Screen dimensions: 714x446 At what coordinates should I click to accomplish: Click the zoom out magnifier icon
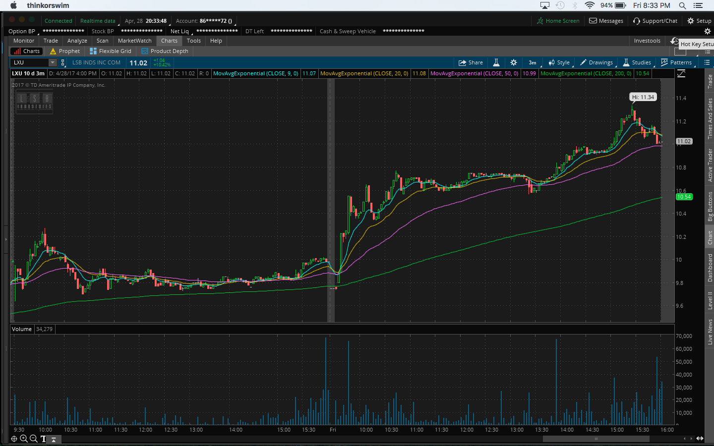tap(34, 439)
